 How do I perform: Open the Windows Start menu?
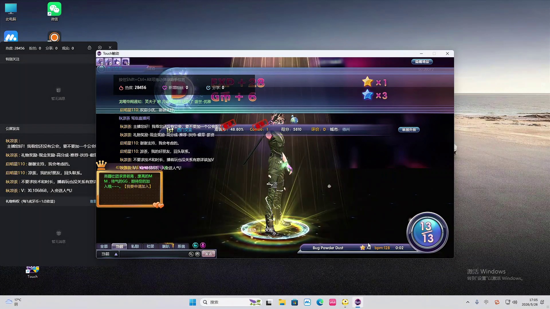193,302
